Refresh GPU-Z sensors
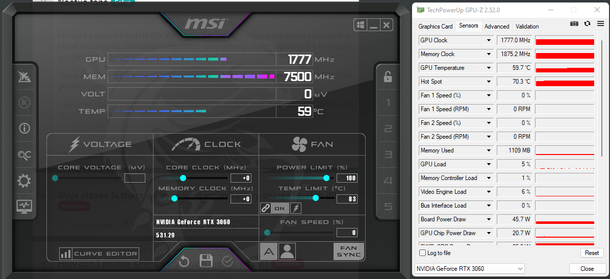The width and height of the screenshot is (610, 279). tap(588, 24)
